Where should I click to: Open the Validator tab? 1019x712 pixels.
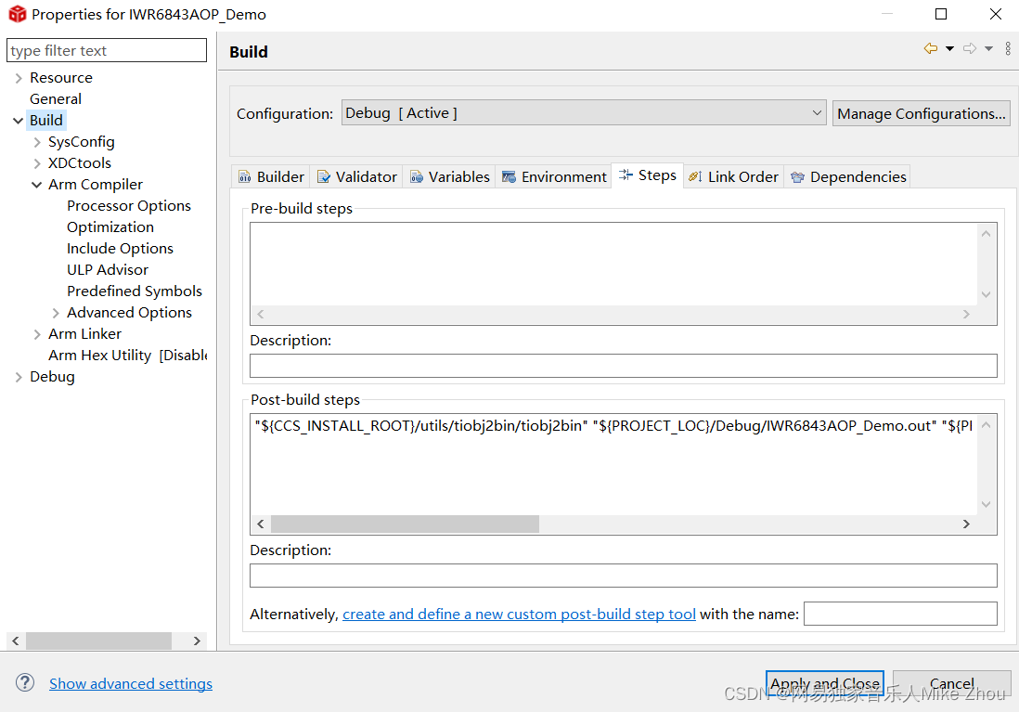click(x=356, y=177)
